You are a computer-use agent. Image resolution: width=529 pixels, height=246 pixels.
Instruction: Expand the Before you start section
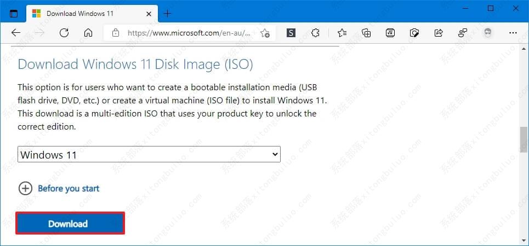click(59, 189)
